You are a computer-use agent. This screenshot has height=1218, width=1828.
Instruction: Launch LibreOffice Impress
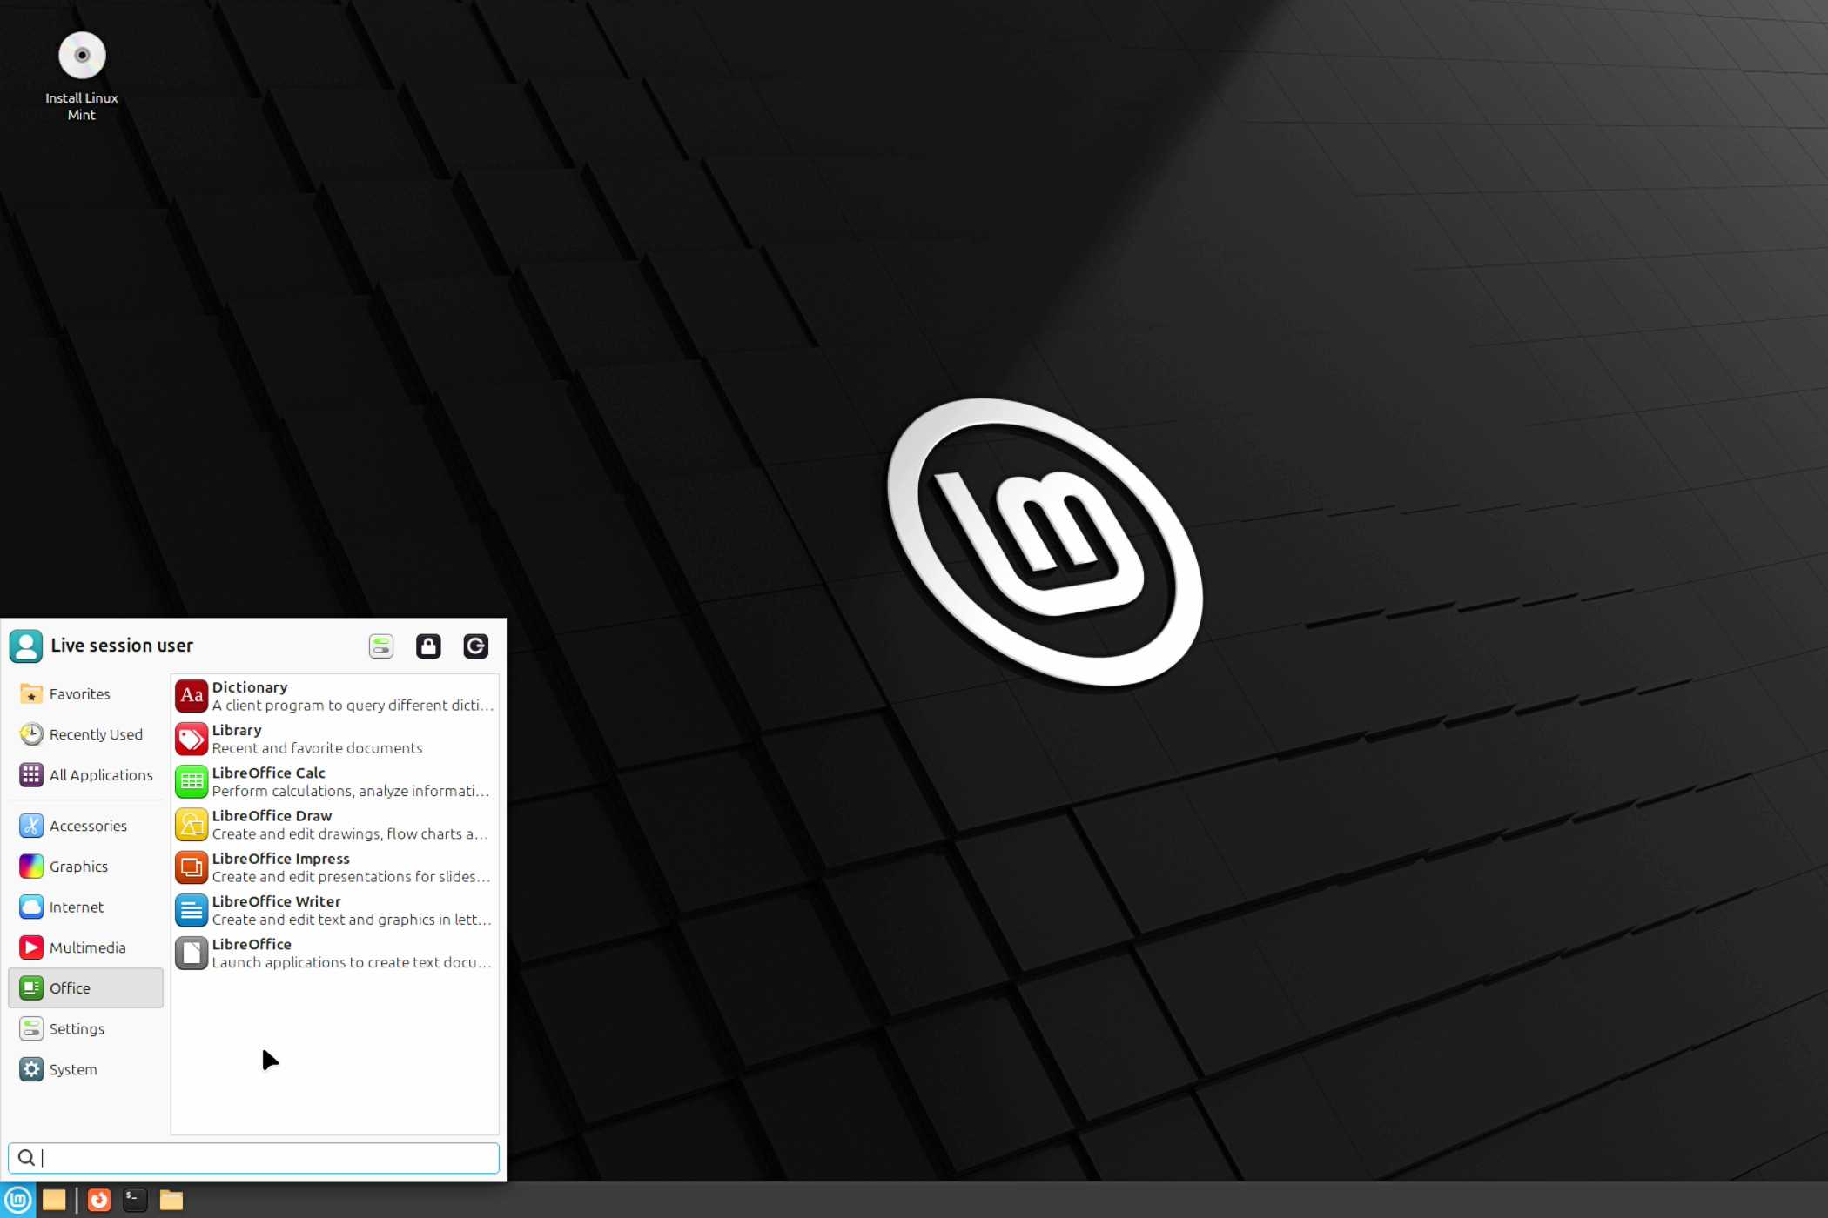point(335,867)
